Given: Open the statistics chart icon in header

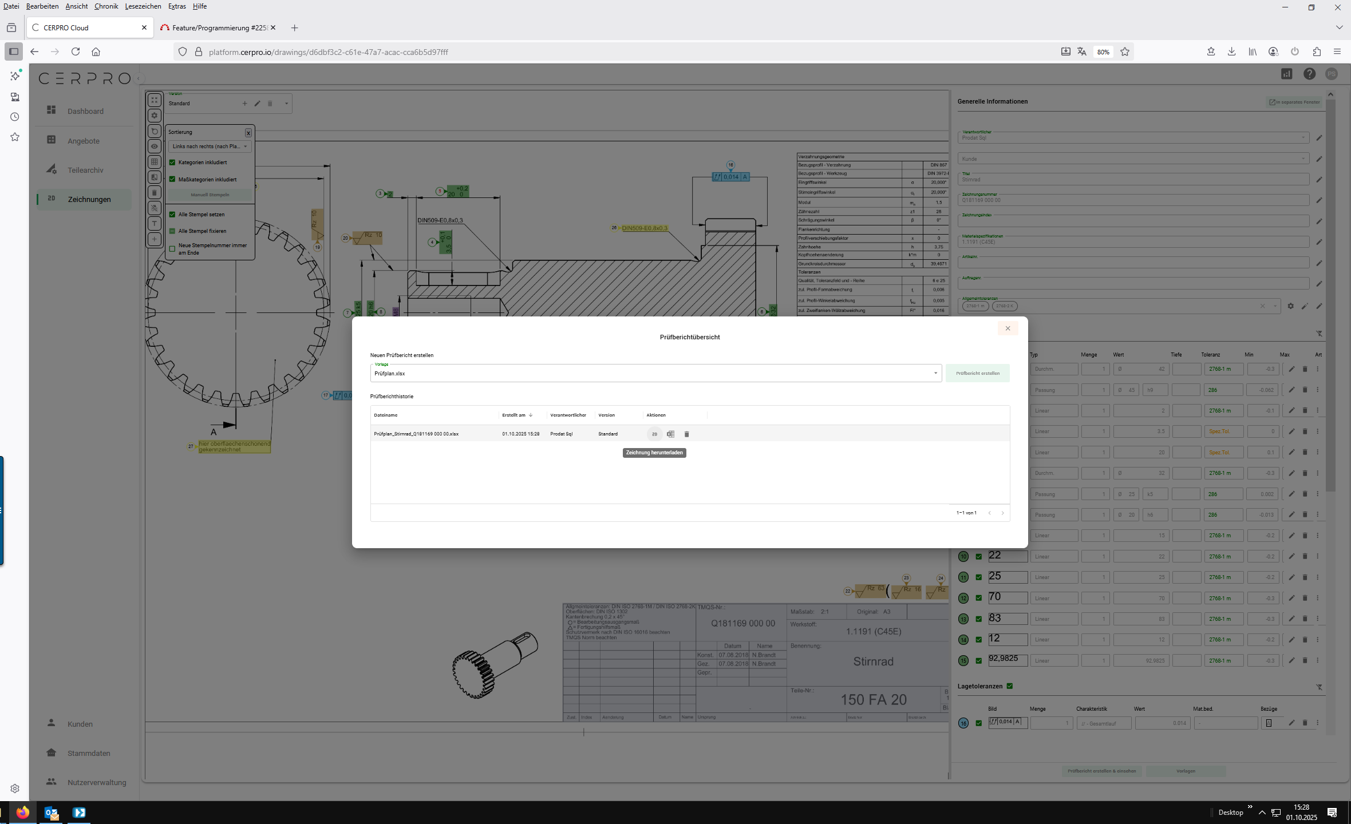Looking at the screenshot, I should point(1286,74).
